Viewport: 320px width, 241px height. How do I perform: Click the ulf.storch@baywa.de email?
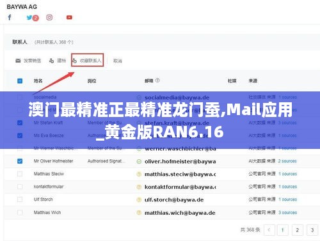pos(174,200)
